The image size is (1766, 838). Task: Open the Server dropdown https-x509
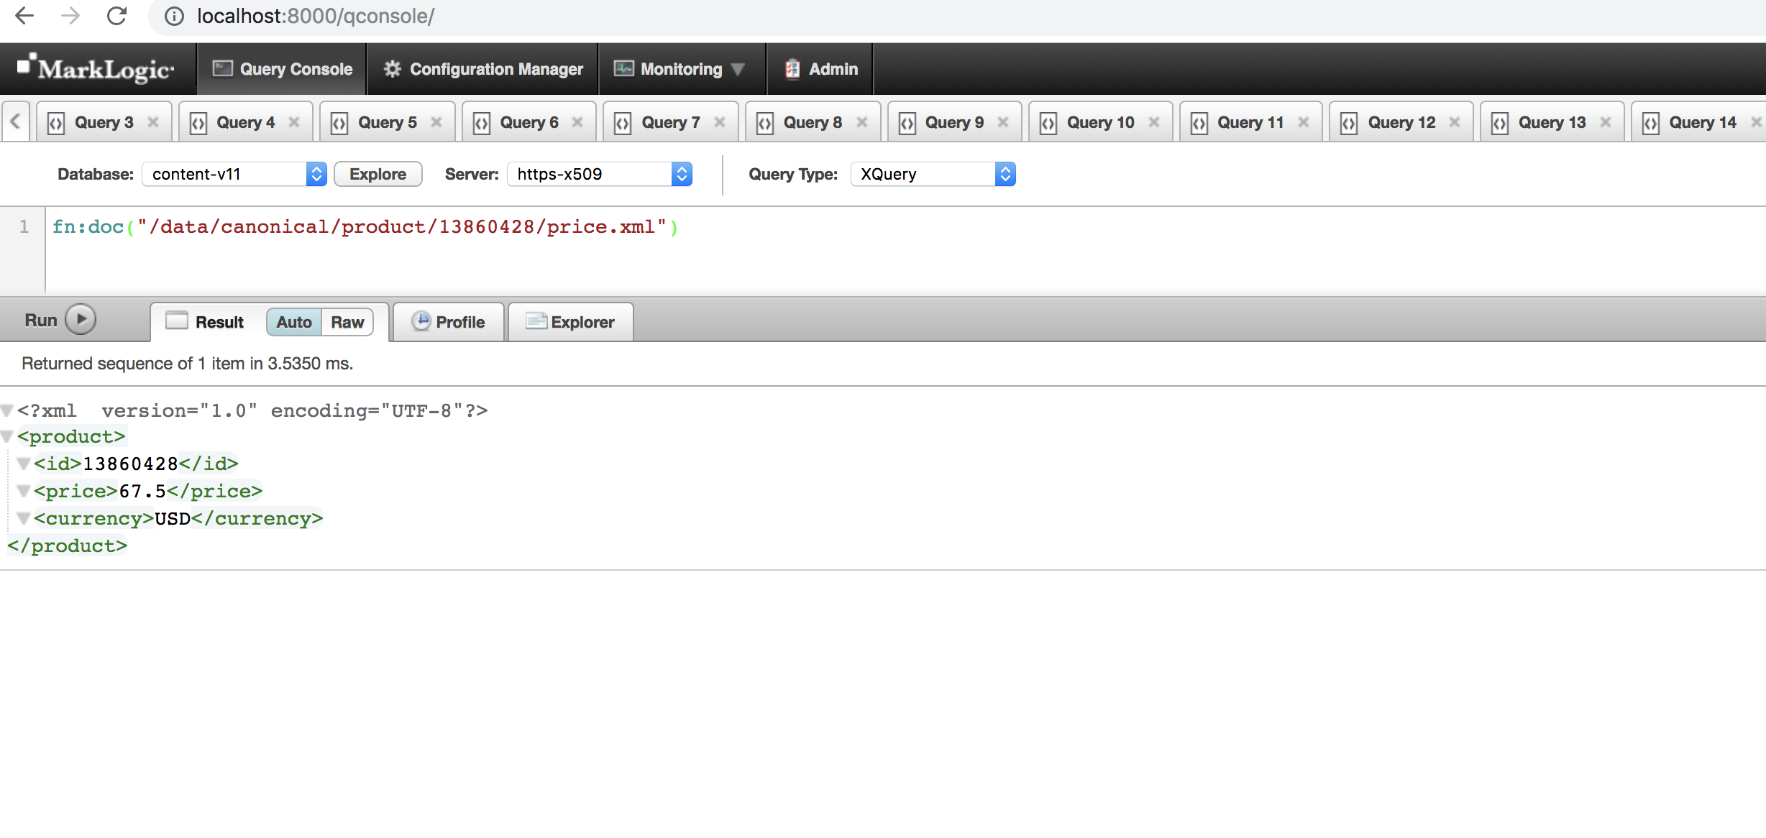point(599,174)
